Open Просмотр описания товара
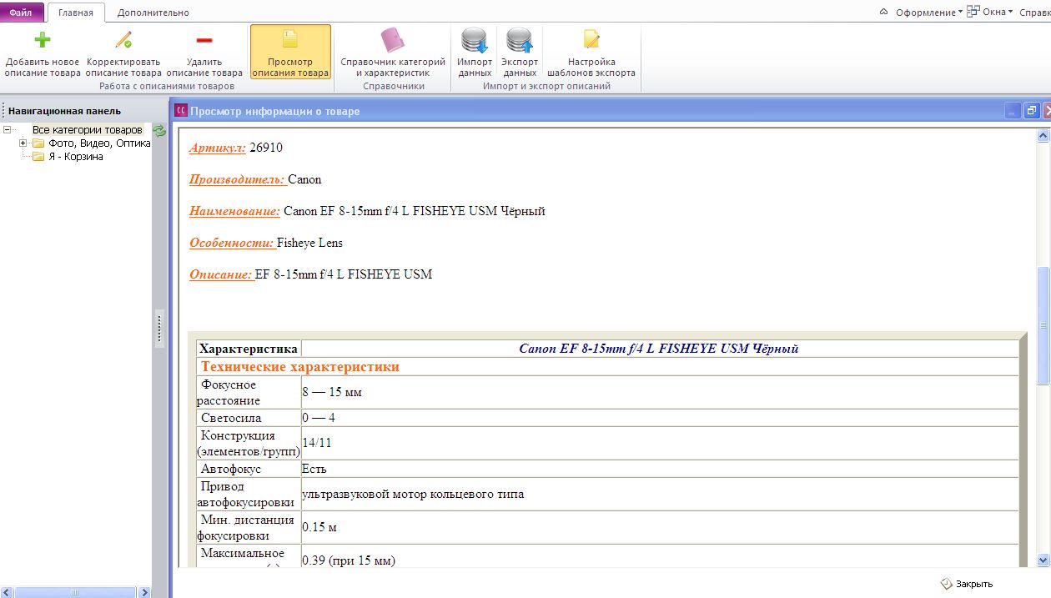The width and height of the screenshot is (1051, 598). pos(290,52)
